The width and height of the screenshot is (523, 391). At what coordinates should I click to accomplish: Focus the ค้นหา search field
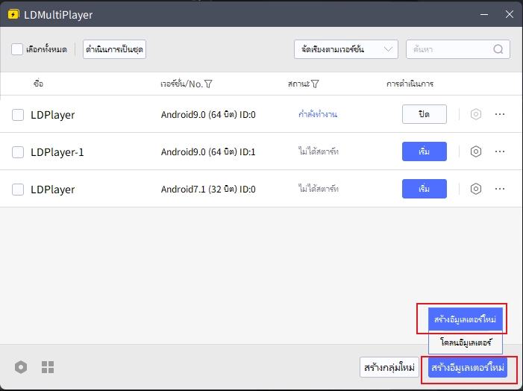click(457, 49)
